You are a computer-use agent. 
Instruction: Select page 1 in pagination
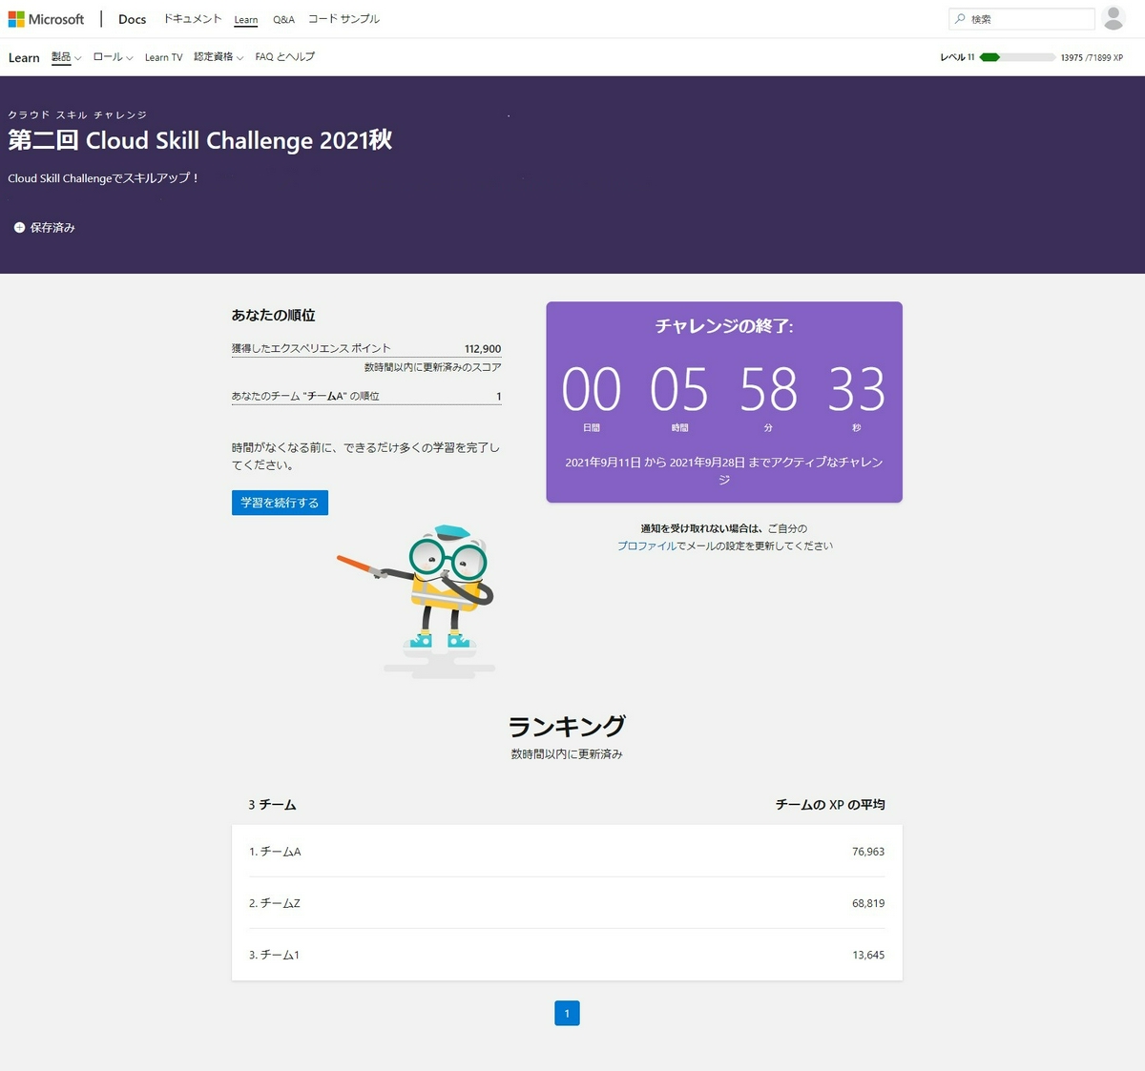point(567,1013)
